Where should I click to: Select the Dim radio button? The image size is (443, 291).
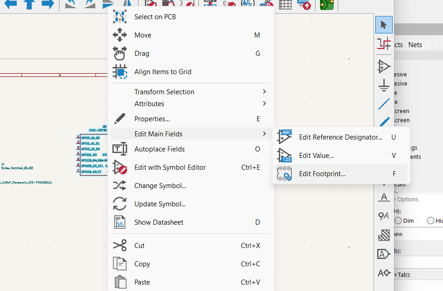tap(397, 221)
